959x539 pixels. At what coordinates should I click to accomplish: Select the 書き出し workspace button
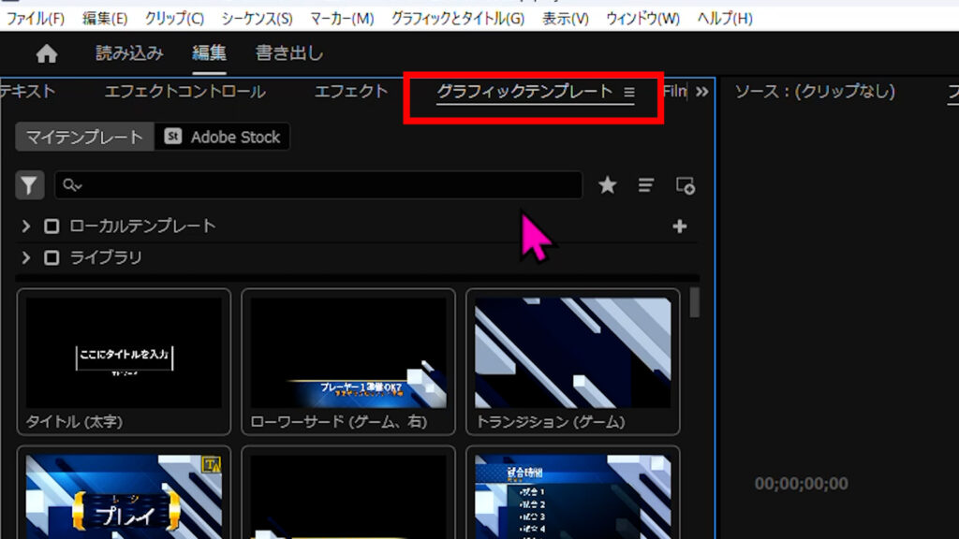coord(289,54)
